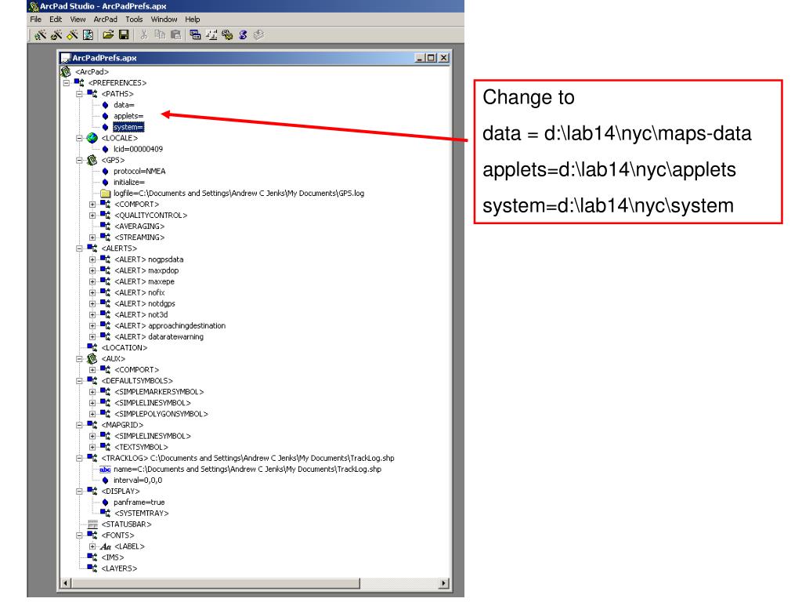Click the Copy toolbar icon
802x602 pixels.
[160, 34]
